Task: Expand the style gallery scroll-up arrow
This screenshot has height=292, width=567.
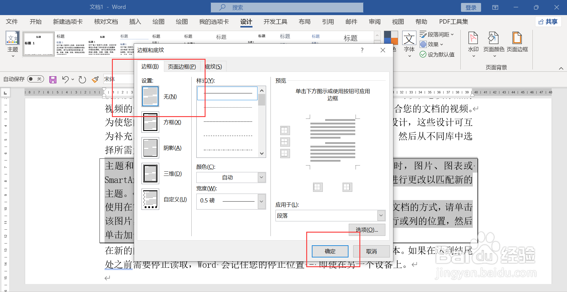Action: 377,35
